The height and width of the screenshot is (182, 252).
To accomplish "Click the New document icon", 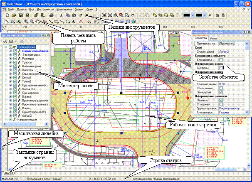I will [x=7, y=15].
